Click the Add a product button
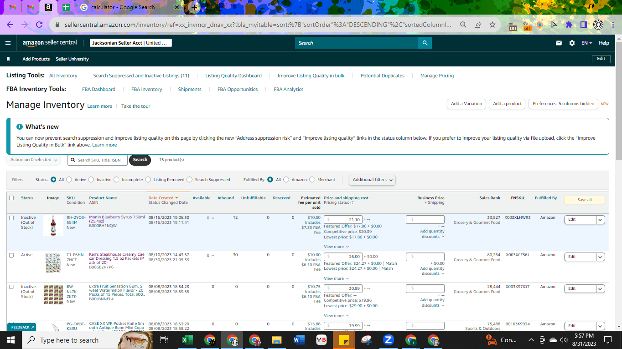This screenshot has height=349, width=622. (x=508, y=104)
